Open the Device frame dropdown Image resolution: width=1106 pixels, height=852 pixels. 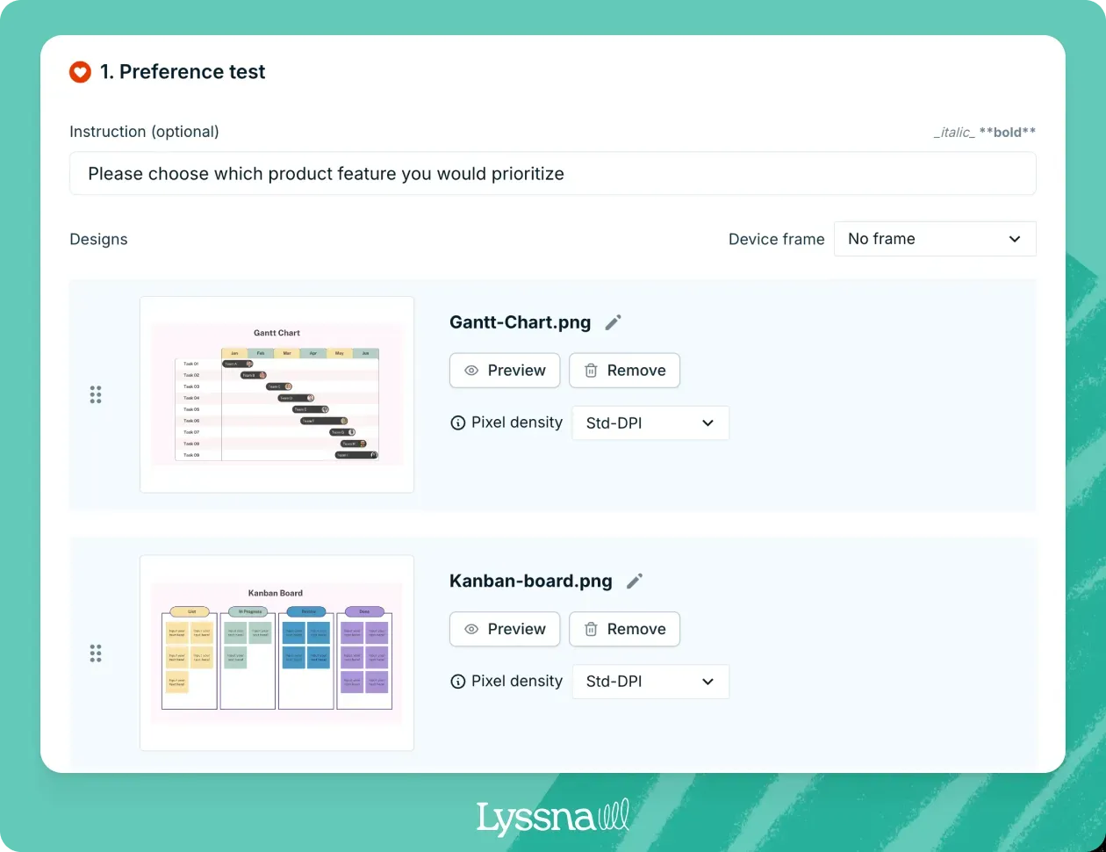[935, 238]
